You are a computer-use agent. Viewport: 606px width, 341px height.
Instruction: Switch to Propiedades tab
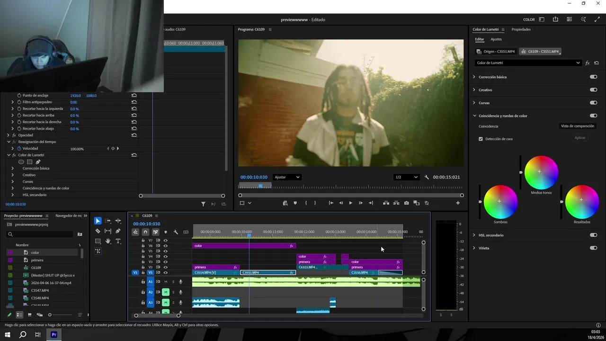point(521,29)
